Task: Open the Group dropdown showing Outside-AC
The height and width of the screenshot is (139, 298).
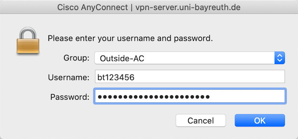Action: click(190, 58)
